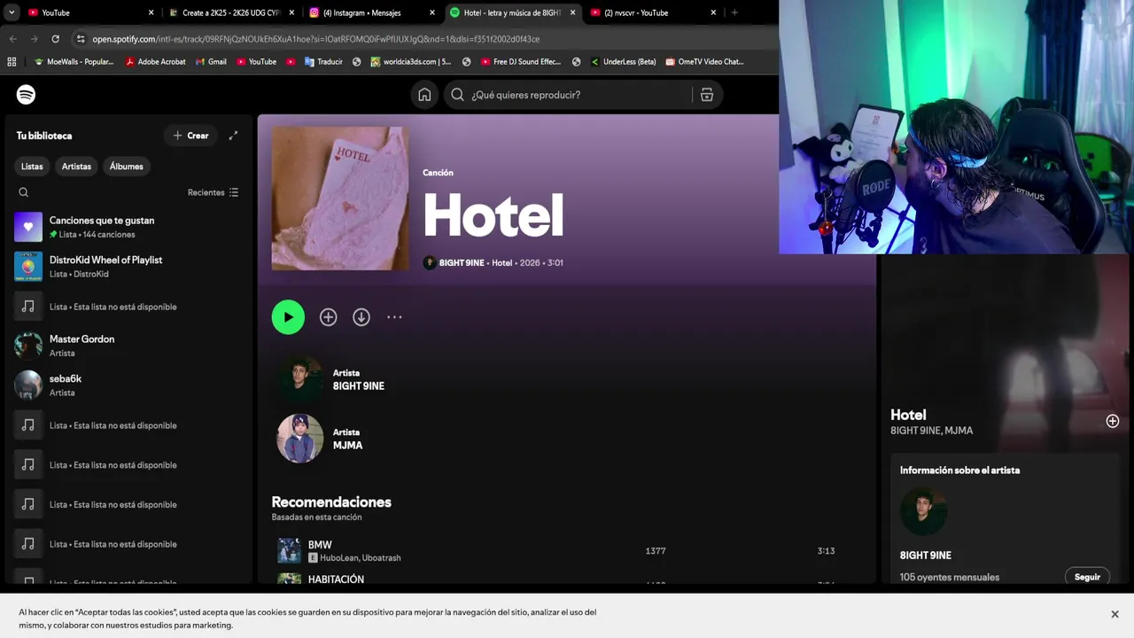This screenshot has width=1134, height=638.
Task: Open the Hotel album link next to 2026
Action: (502, 263)
